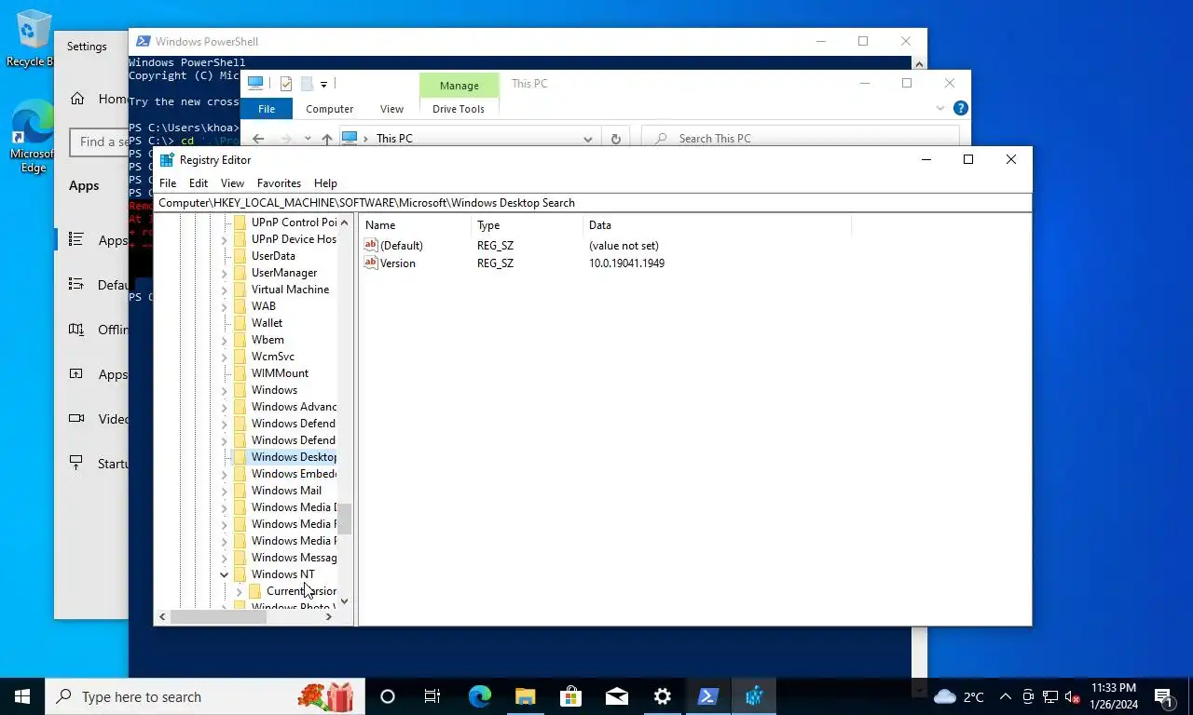Open the Registry Editor Edit menu
Image resolution: width=1193 pixels, height=715 pixels.
click(x=199, y=183)
